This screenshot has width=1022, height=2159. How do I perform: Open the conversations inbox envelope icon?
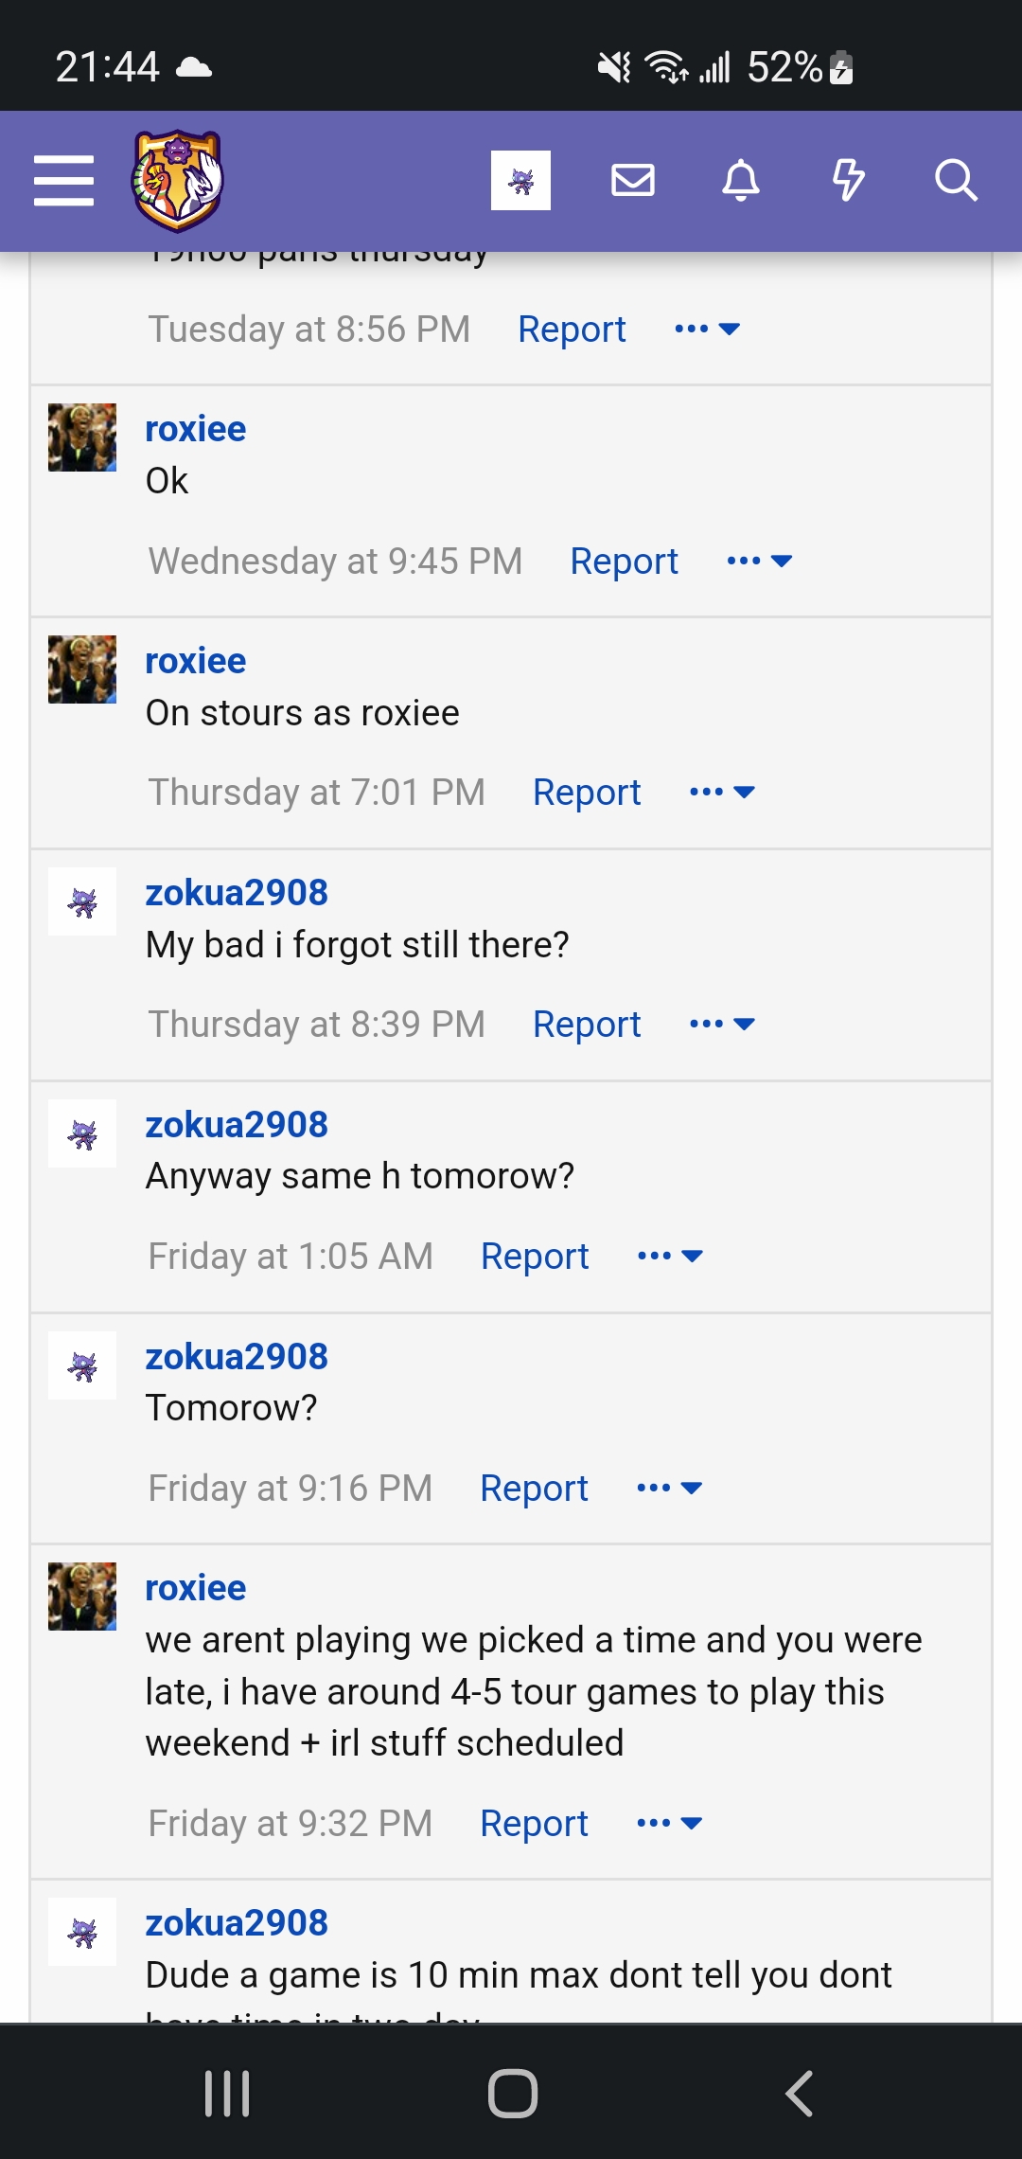pyautogui.click(x=633, y=180)
